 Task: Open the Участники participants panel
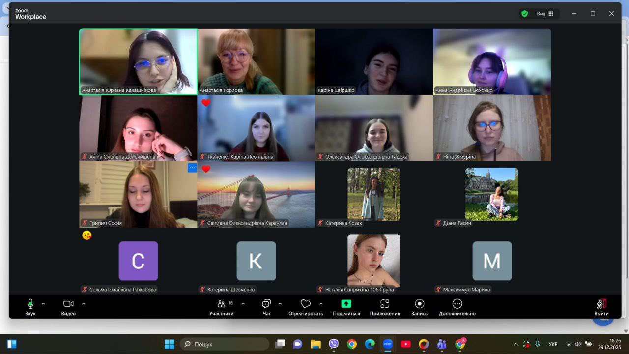coord(222,307)
